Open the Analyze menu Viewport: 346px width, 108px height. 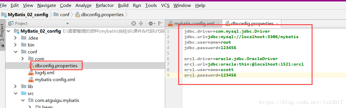(84, 5)
